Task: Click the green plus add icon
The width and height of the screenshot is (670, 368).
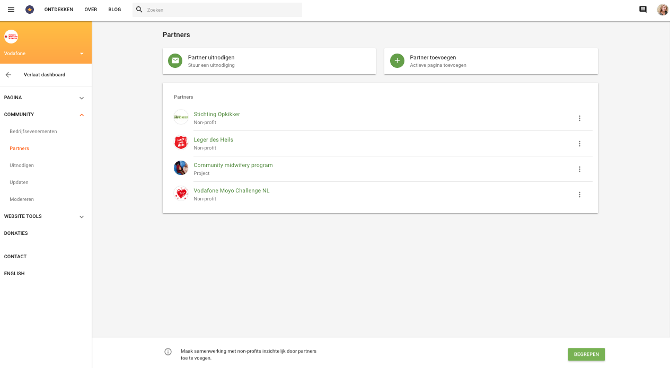Action: [x=397, y=61]
